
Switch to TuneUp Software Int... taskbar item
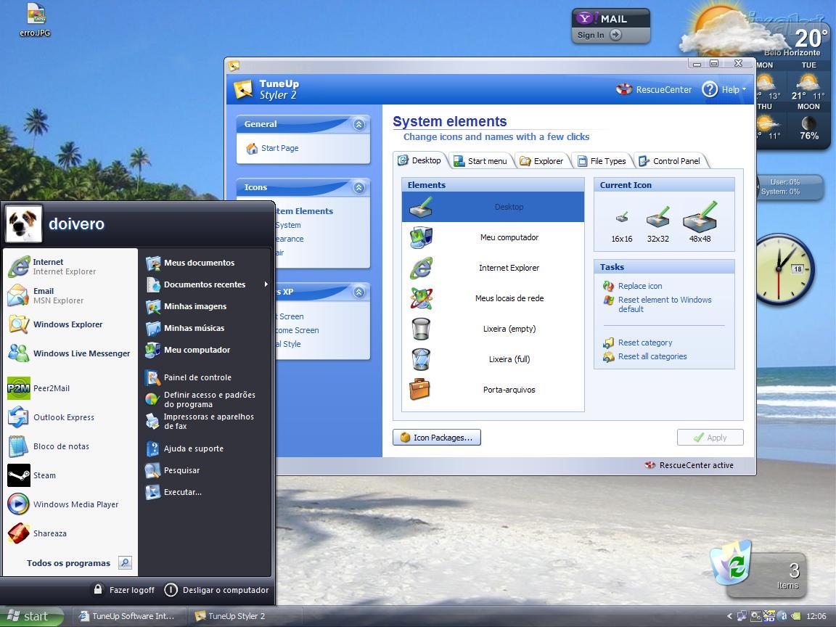tap(128, 616)
